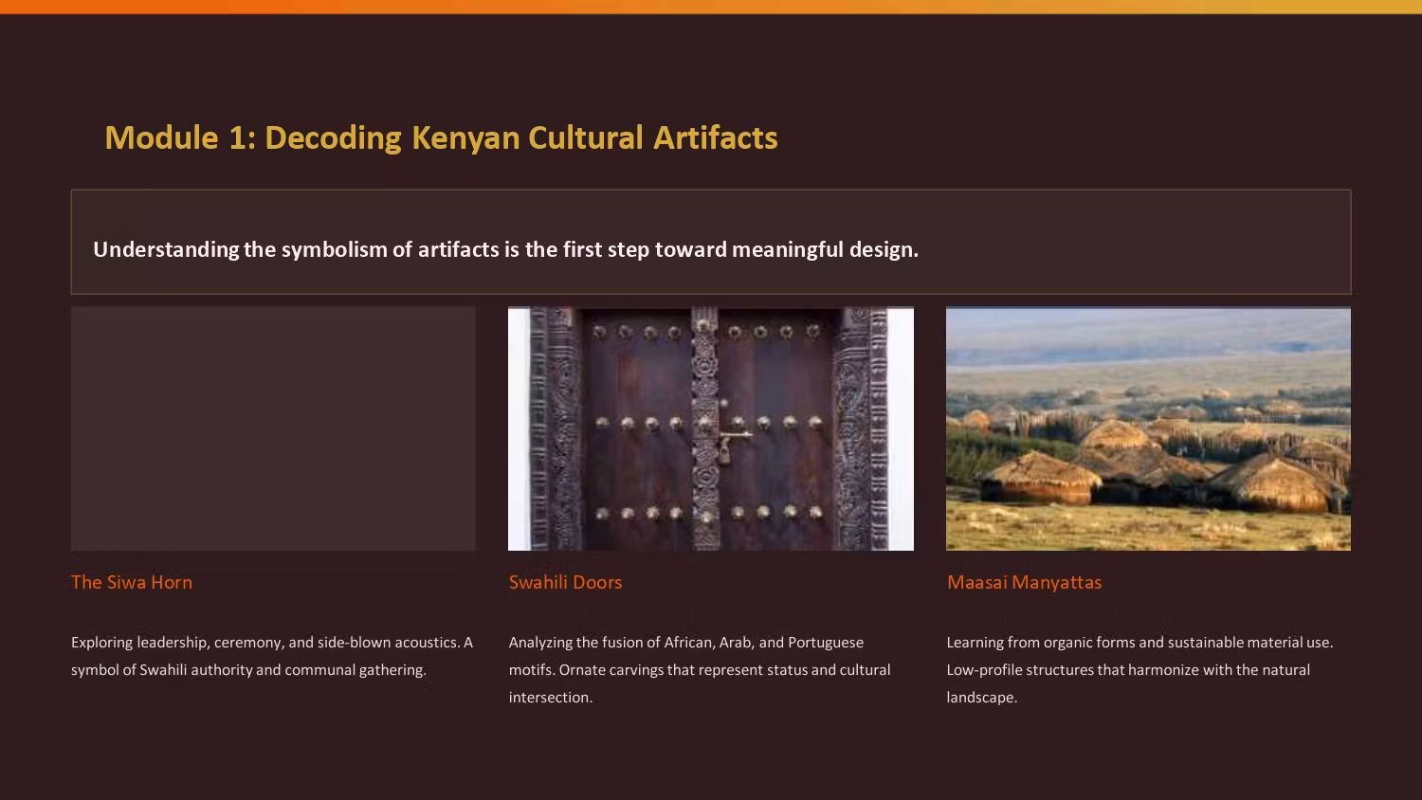Click the word 'landscape.' in the Maasai description
The height and width of the screenshot is (800, 1422).
click(981, 697)
